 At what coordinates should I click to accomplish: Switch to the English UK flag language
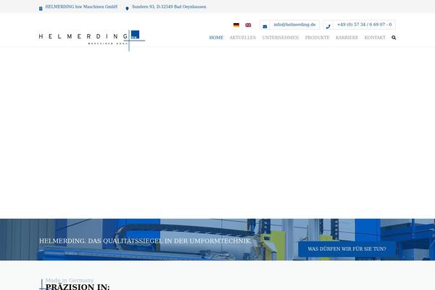coord(248,25)
